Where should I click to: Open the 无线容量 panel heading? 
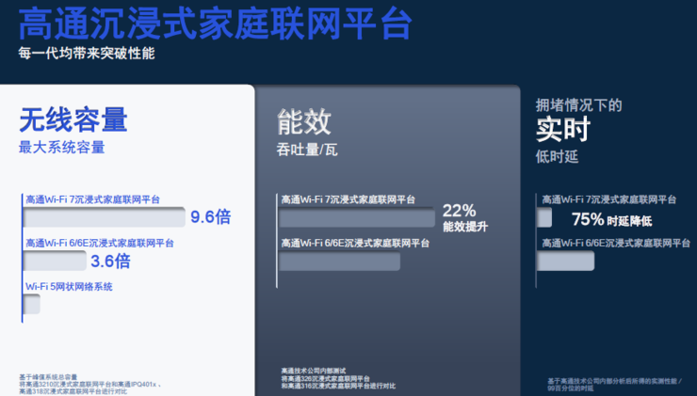(73, 120)
